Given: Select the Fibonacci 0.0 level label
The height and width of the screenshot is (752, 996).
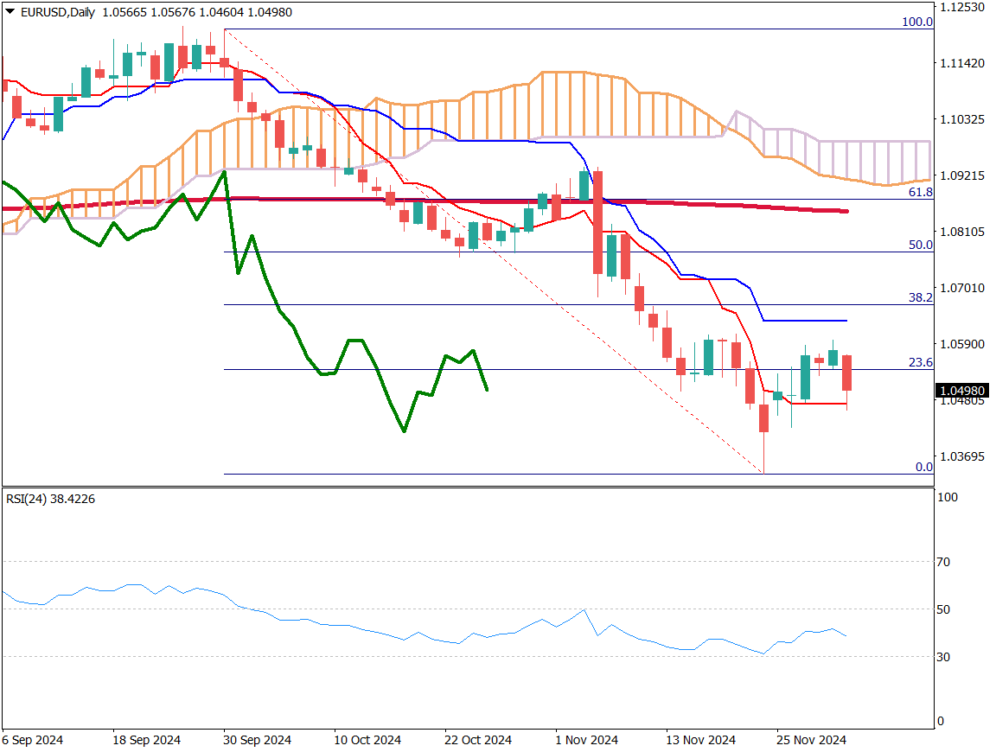Looking at the screenshot, I should (x=923, y=467).
